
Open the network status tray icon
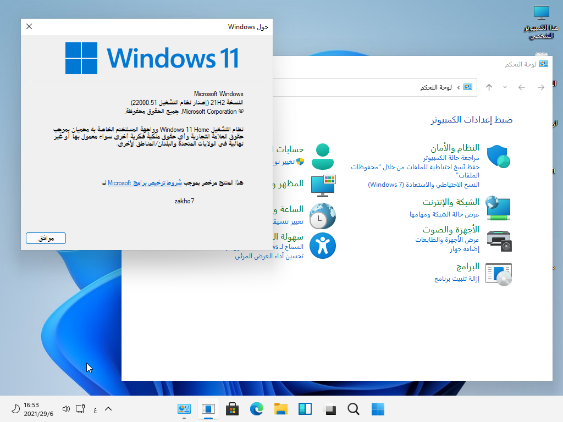(80, 409)
